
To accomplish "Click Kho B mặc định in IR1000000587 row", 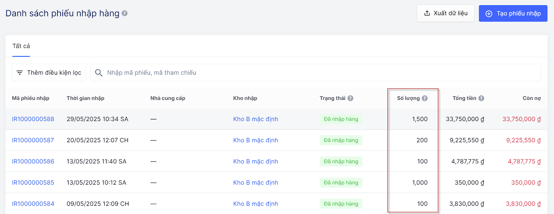I will [x=256, y=140].
